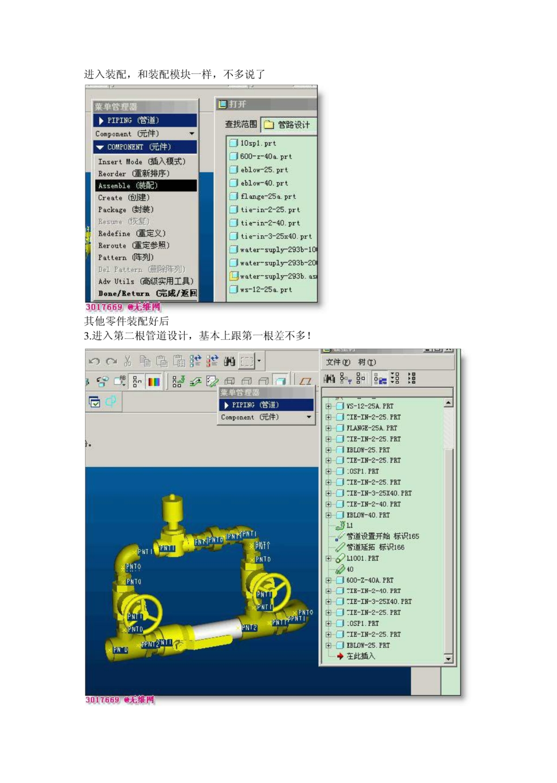557x783 pixels.
Task: Open the selection box dropdown arrow
Action: pyautogui.click(x=259, y=361)
